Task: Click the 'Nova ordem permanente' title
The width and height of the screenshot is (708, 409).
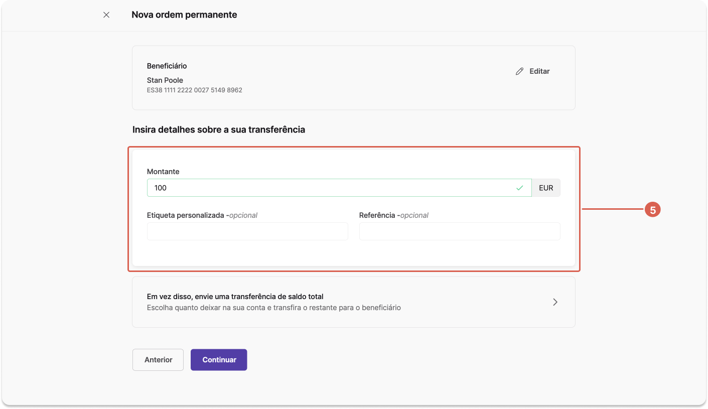Action: [x=184, y=15]
